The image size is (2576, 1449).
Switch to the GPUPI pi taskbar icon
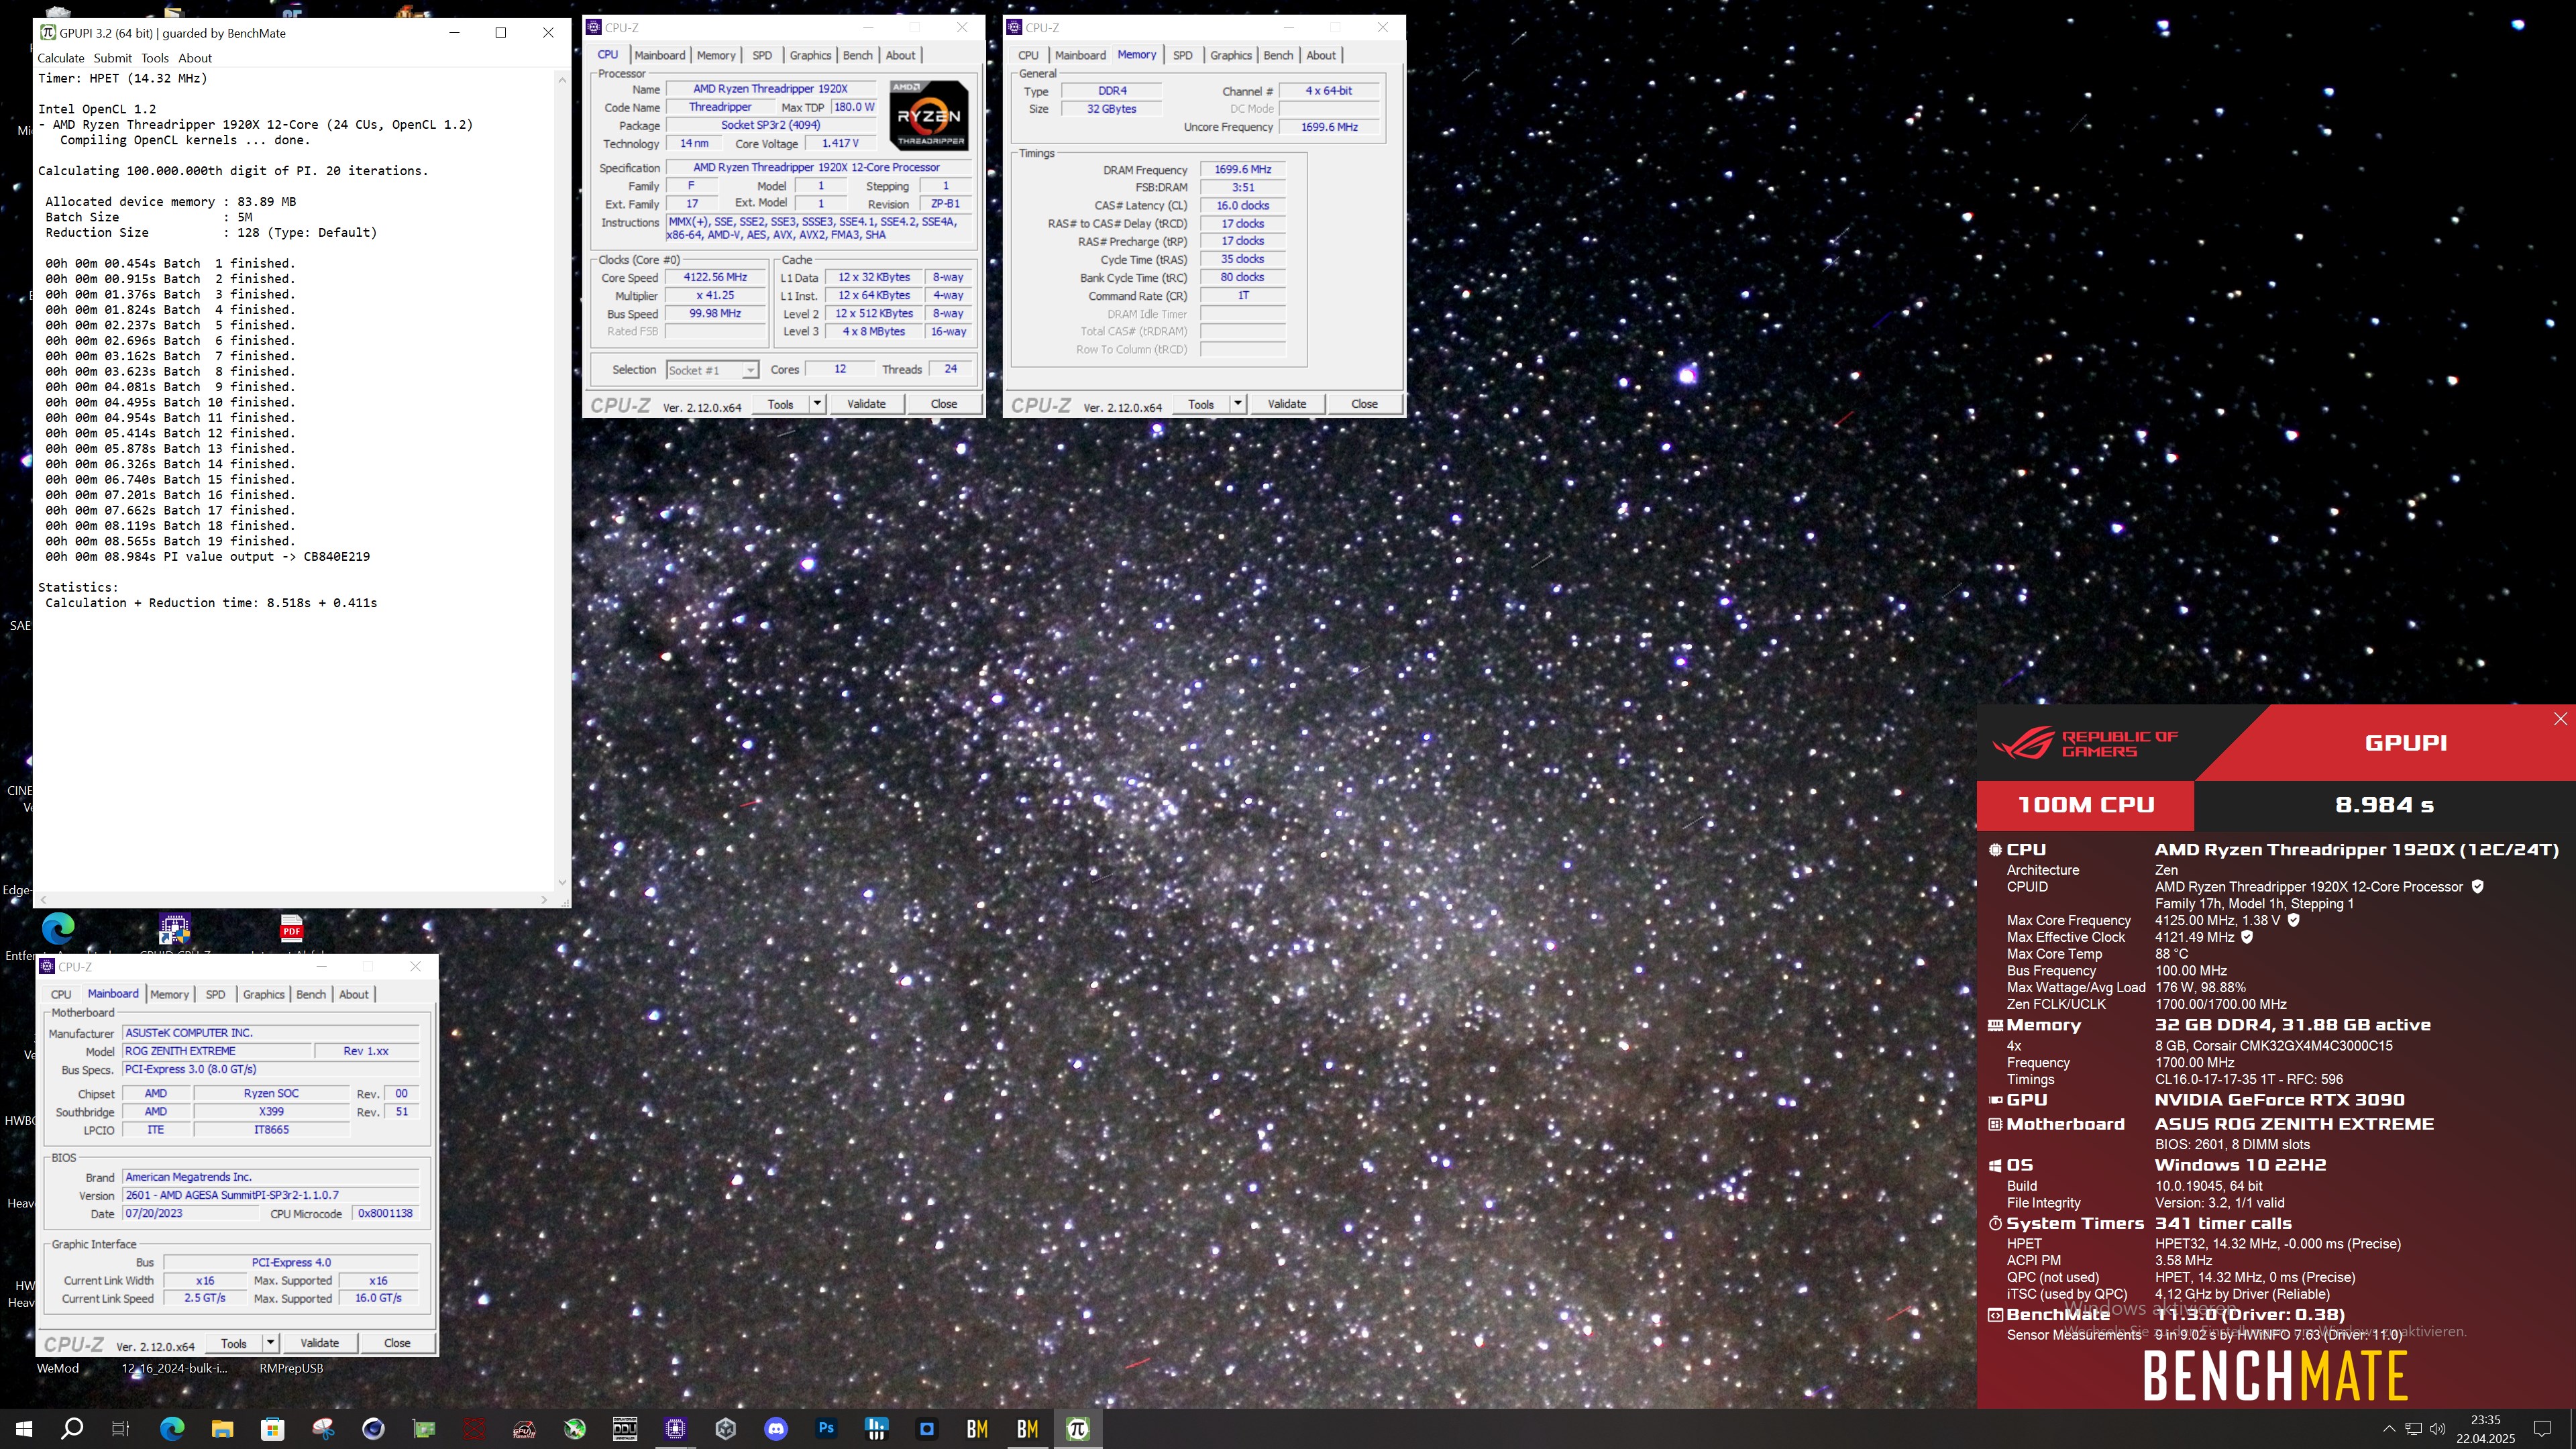coord(1077,1429)
